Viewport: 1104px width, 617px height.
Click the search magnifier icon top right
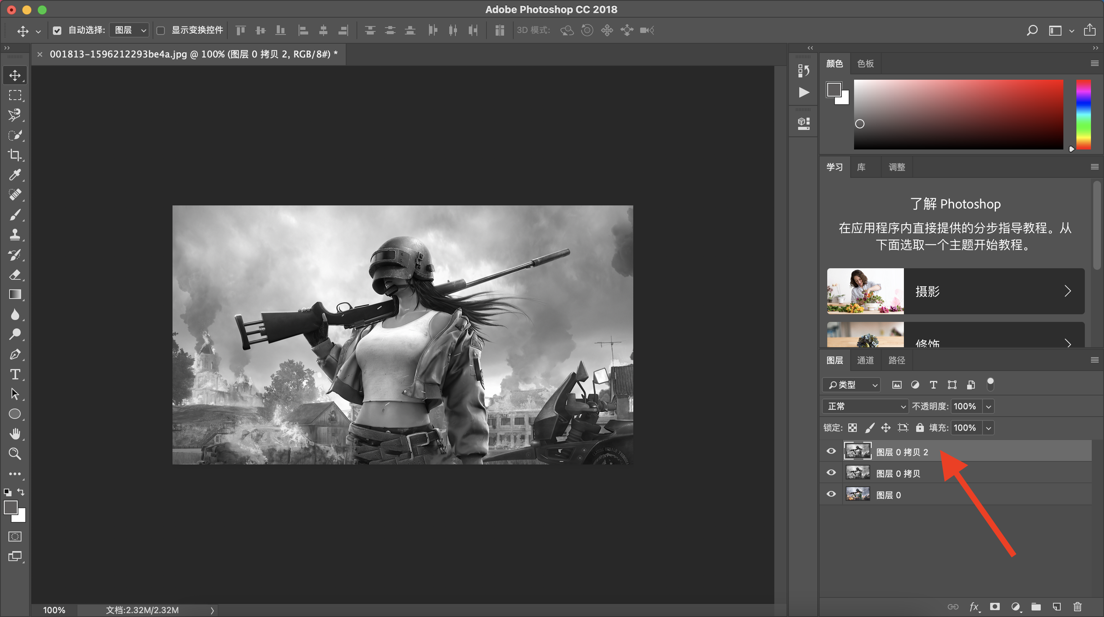click(1032, 30)
